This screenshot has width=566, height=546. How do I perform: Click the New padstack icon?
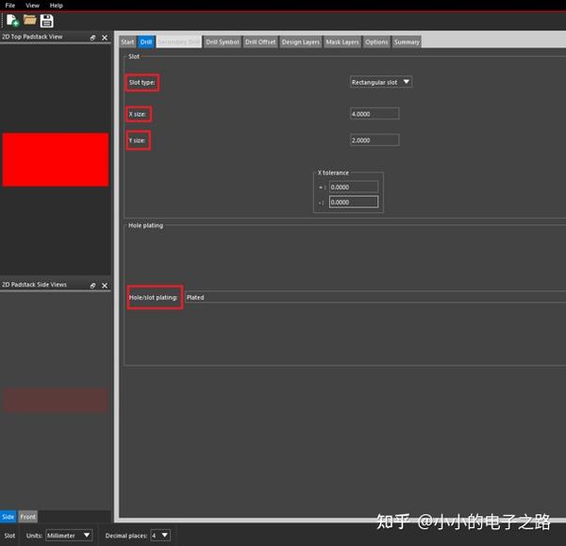point(12,21)
